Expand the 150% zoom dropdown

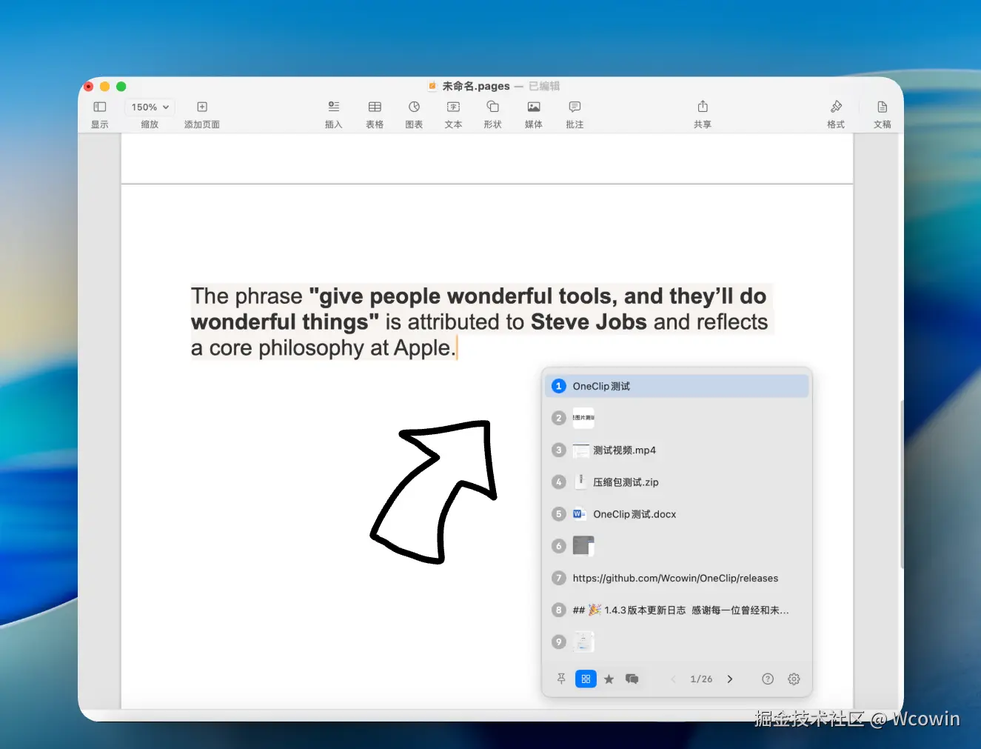click(x=150, y=107)
